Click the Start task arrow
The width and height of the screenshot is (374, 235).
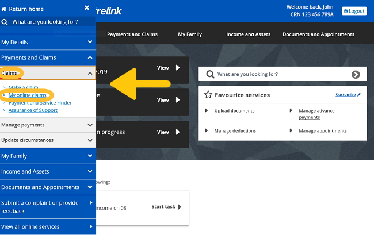[x=180, y=207]
